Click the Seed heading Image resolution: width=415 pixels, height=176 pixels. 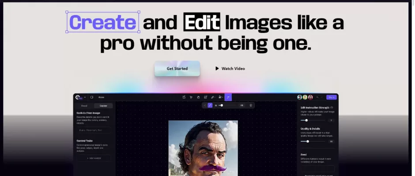304,154
